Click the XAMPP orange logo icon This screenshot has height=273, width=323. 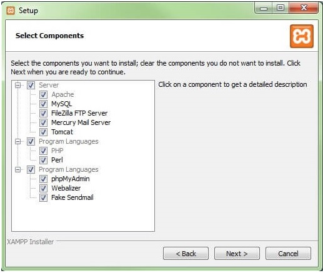click(x=302, y=36)
